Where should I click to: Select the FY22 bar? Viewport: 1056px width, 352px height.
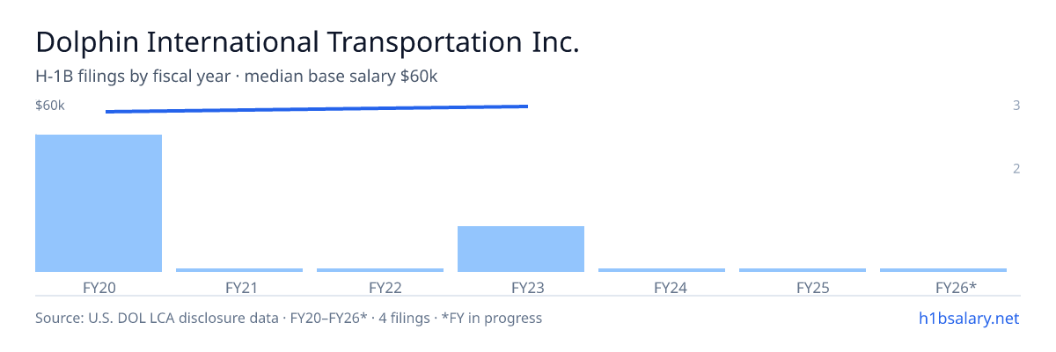pos(380,270)
